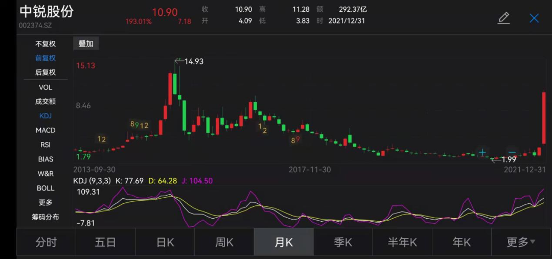Switch to 周K weekly chart tab
The image size is (552, 259).
click(224, 242)
